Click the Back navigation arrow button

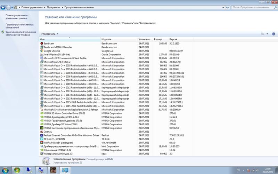pos(3,7)
